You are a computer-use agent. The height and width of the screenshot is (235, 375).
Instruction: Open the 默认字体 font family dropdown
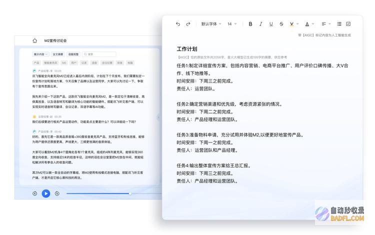pos(211,24)
